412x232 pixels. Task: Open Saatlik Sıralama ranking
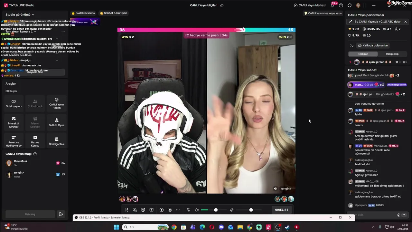(x=83, y=13)
